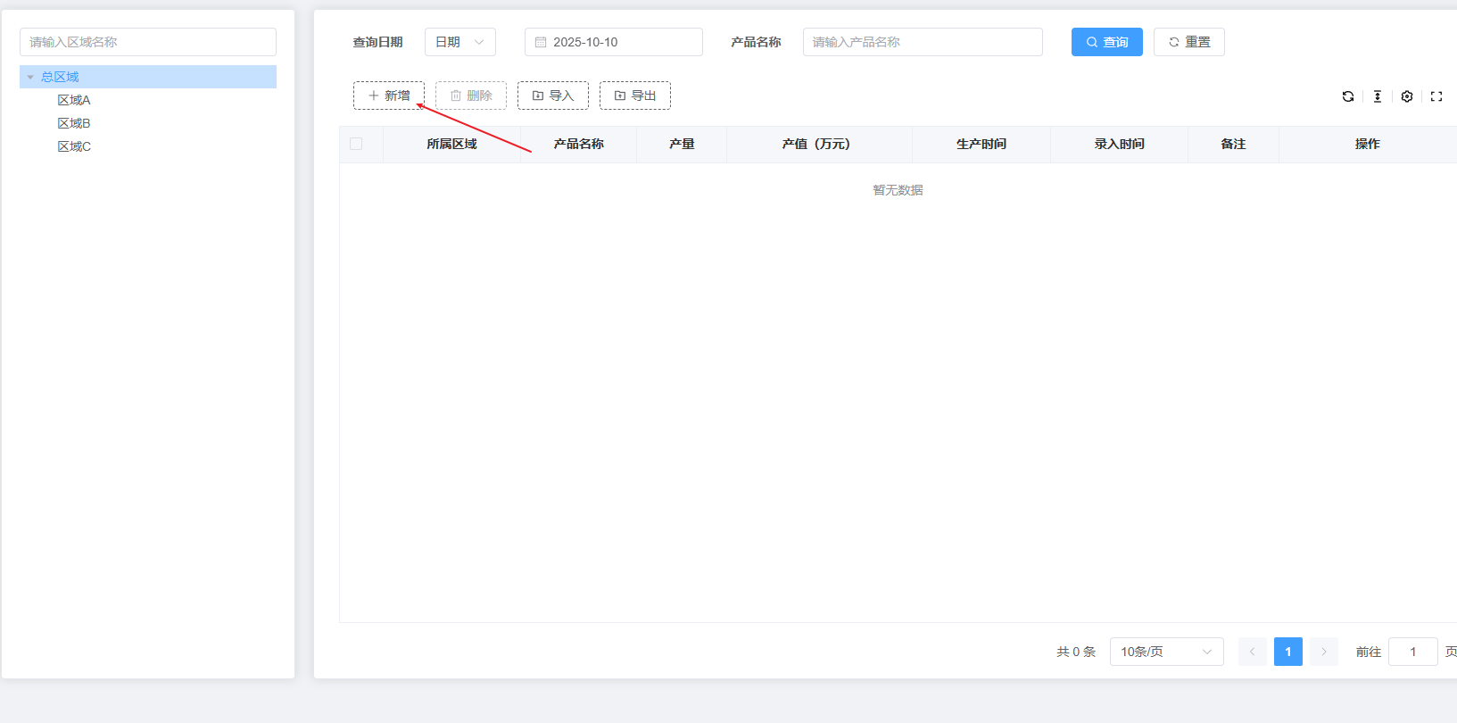Click the 删除 delete button
This screenshot has width=1457, height=723.
point(471,96)
